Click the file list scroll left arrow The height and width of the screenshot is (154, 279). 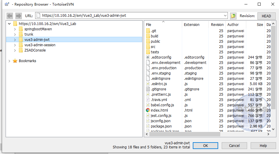coord(147,134)
